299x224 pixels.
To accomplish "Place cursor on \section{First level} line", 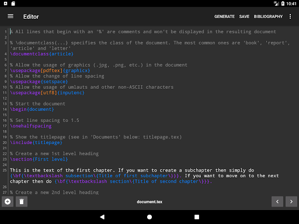I will click(x=39, y=159).
